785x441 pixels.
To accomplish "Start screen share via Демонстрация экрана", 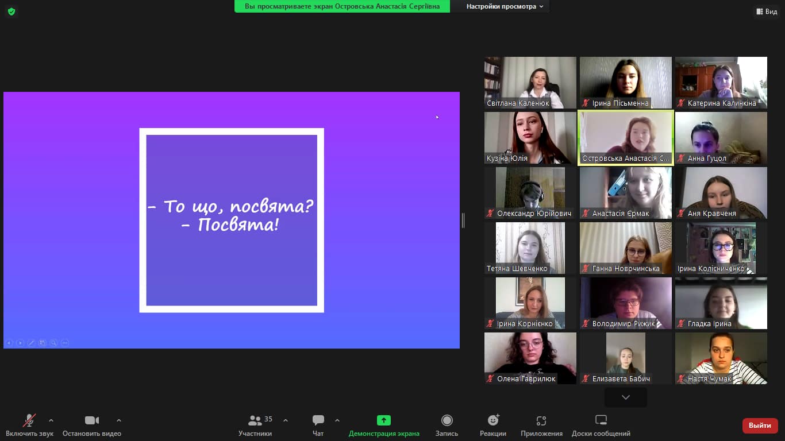I will [384, 421].
